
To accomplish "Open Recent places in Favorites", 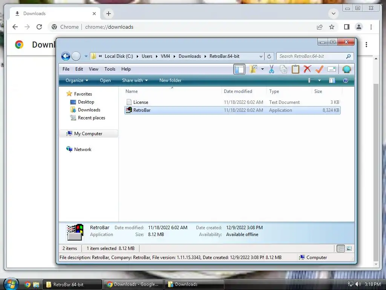I will click(91, 118).
